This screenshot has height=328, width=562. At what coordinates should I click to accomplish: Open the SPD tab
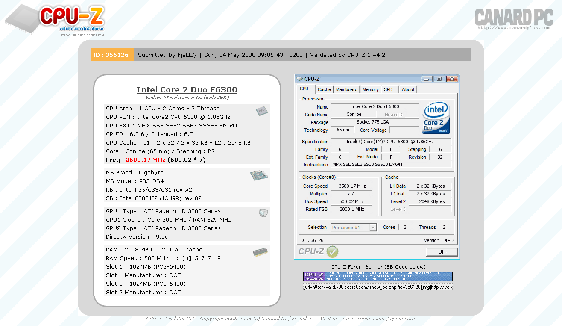(x=388, y=89)
